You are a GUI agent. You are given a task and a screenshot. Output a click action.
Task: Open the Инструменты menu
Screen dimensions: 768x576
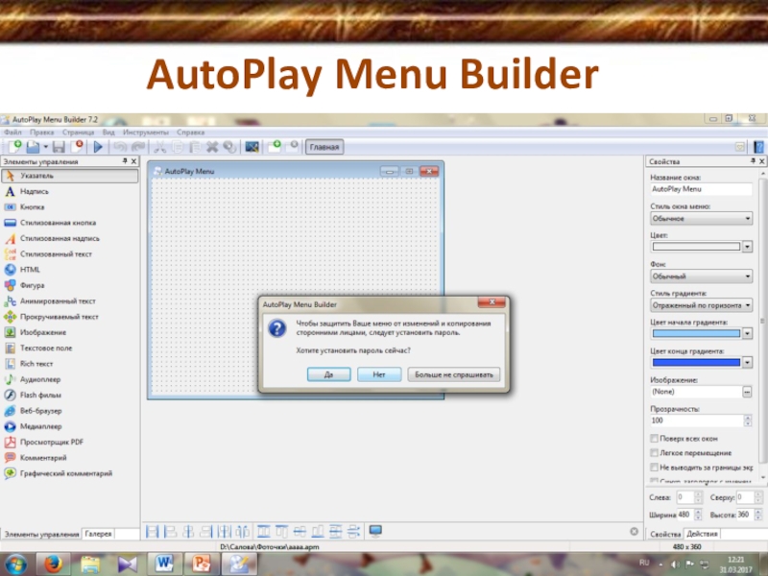click(x=145, y=132)
